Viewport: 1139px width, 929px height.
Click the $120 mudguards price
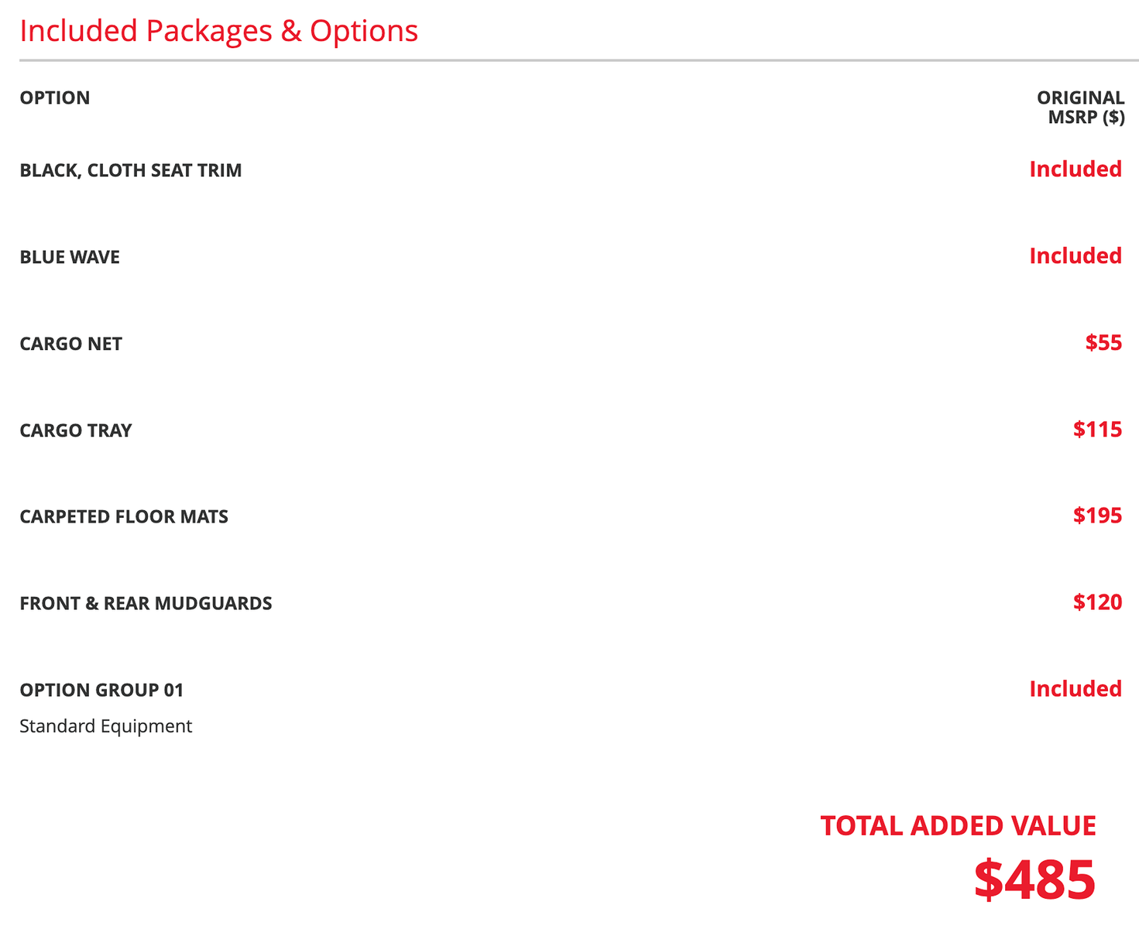pos(1097,602)
